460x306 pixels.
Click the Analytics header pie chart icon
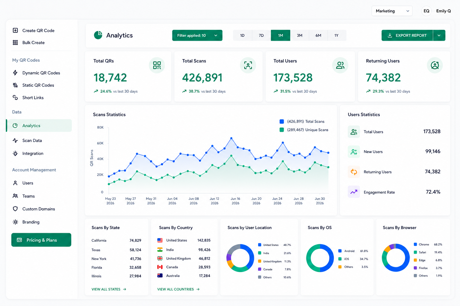(98, 35)
